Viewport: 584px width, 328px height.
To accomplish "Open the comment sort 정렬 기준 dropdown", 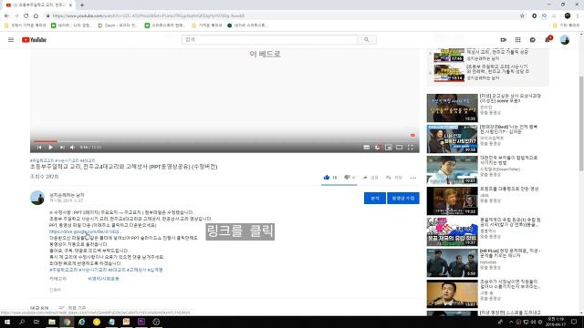I will (73, 308).
